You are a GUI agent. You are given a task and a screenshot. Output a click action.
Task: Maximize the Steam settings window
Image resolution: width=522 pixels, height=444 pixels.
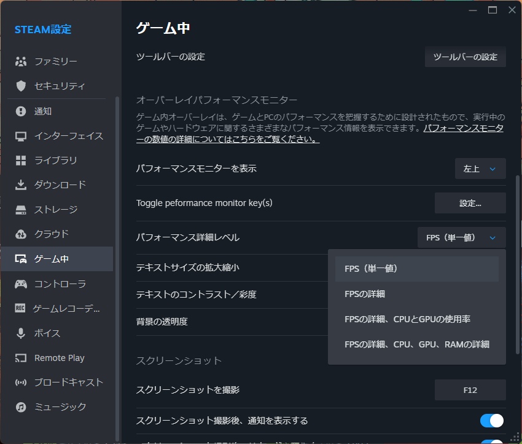coord(493,10)
